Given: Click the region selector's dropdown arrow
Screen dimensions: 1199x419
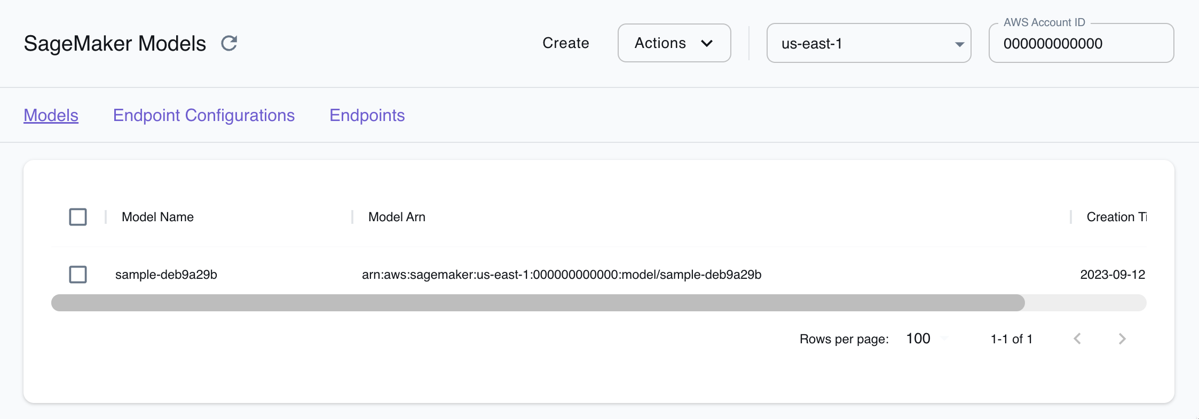Looking at the screenshot, I should [959, 44].
